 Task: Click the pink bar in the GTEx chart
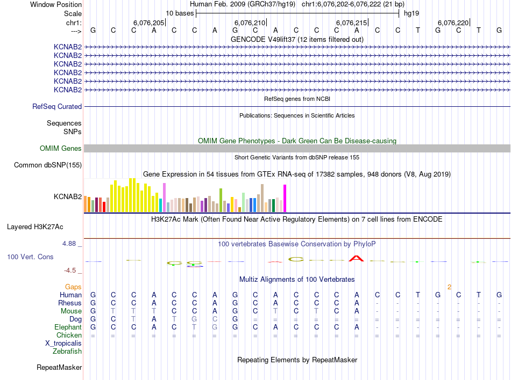pos(164,198)
